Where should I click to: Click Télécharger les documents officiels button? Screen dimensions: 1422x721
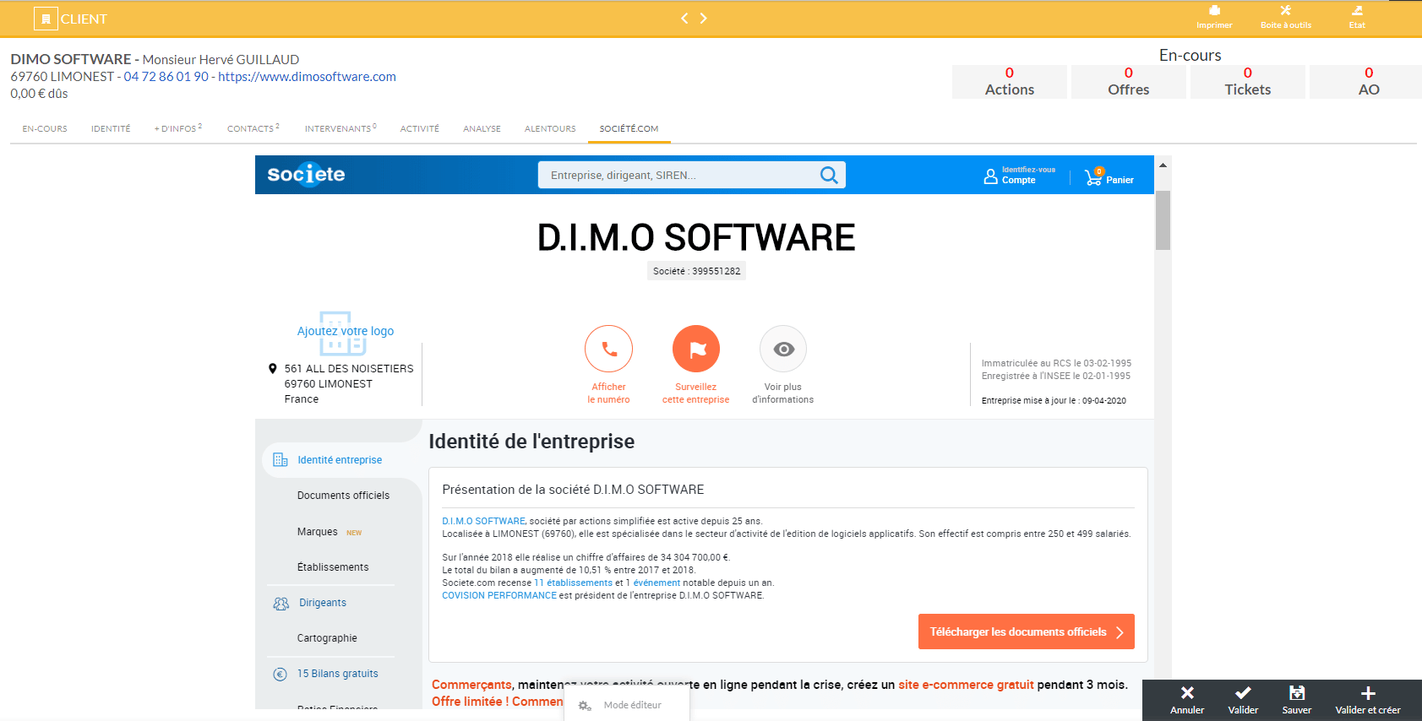click(x=1026, y=632)
